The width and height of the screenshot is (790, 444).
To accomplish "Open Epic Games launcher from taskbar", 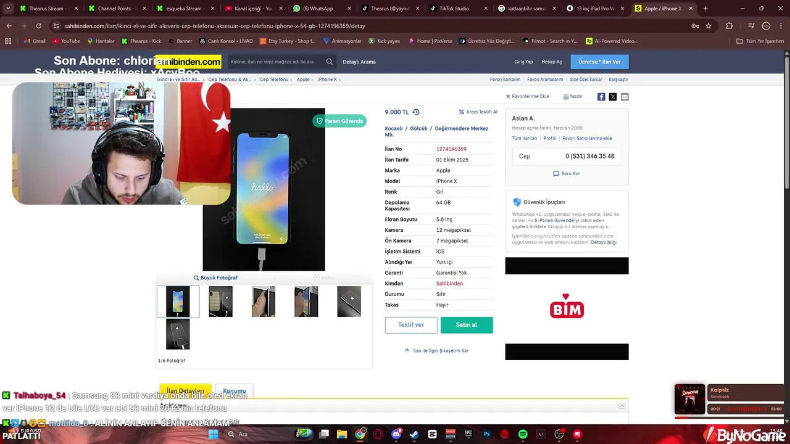I will [x=468, y=434].
